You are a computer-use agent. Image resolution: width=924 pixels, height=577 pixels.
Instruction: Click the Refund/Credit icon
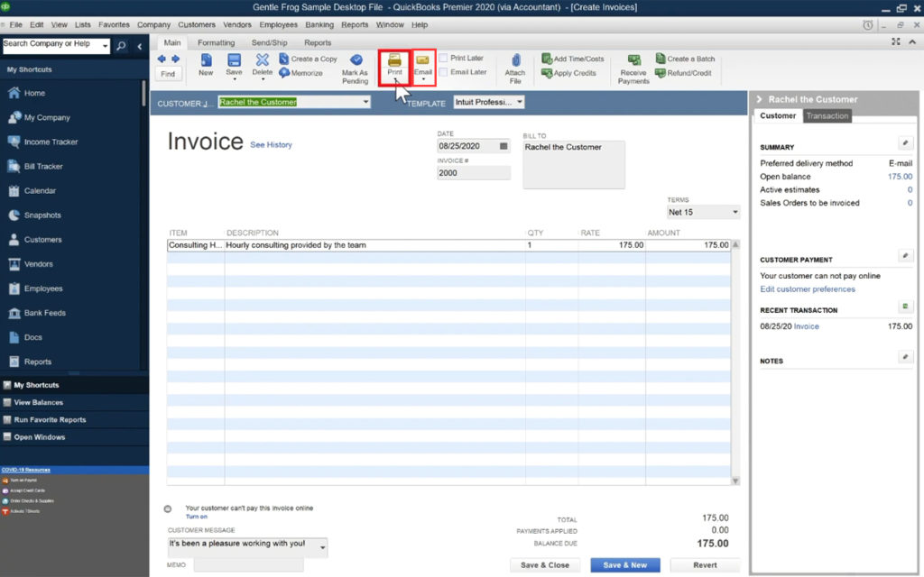(661, 73)
